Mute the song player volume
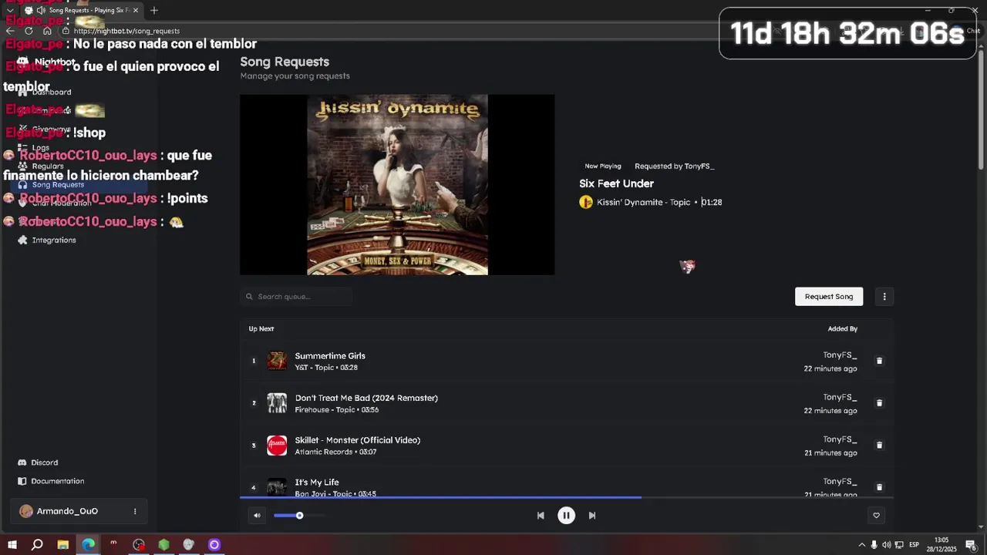Screen dimensions: 987x555 pos(257,516)
